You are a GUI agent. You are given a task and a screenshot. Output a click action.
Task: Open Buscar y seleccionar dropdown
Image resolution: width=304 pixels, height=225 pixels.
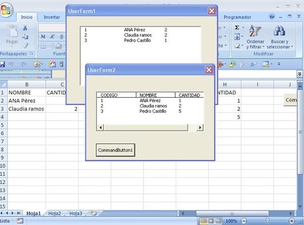pos(280,37)
